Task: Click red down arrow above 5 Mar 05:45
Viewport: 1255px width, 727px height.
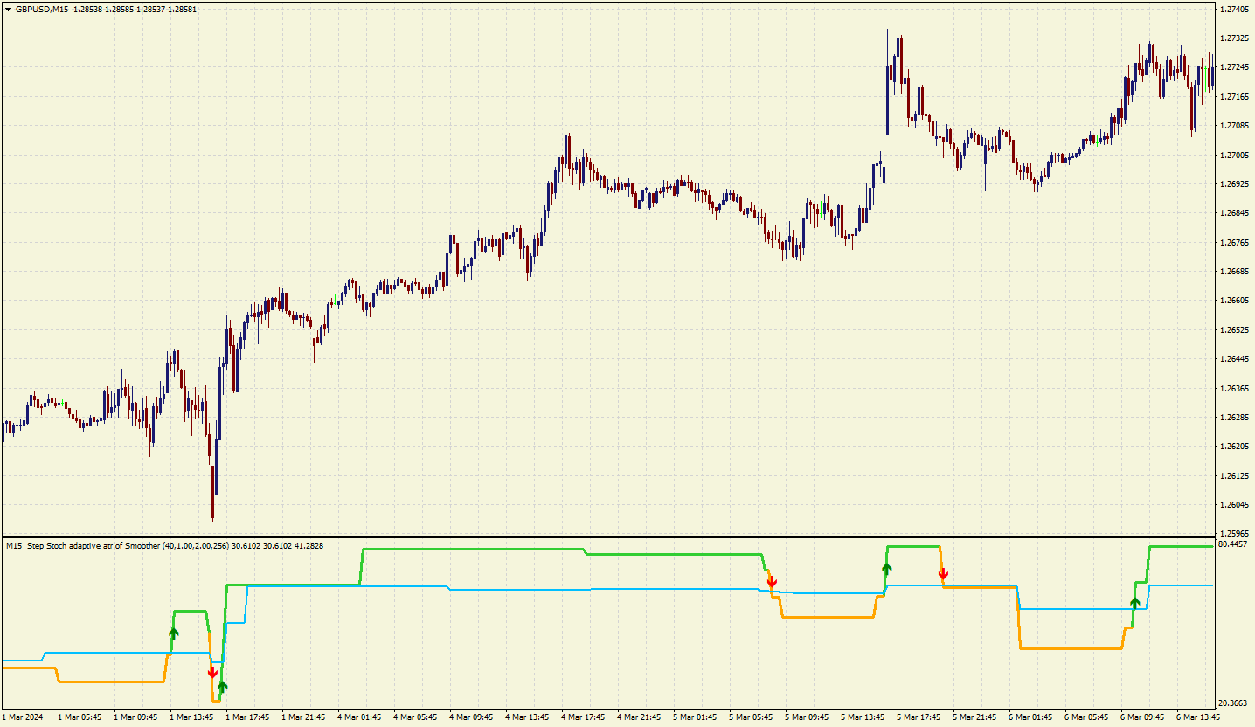Action: point(772,581)
